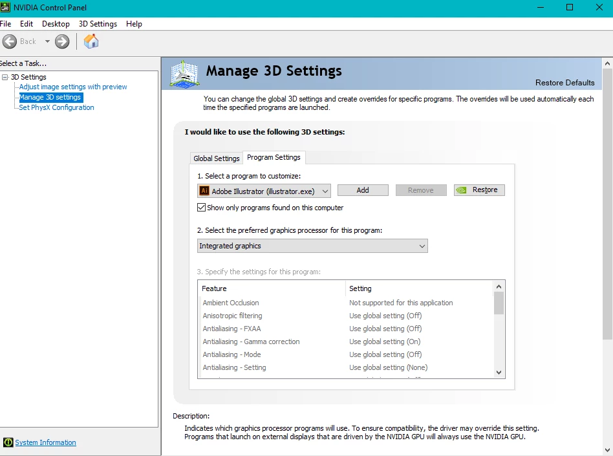Click the Forward arrow icon
The width and height of the screenshot is (613, 456).
(x=62, y=41)
